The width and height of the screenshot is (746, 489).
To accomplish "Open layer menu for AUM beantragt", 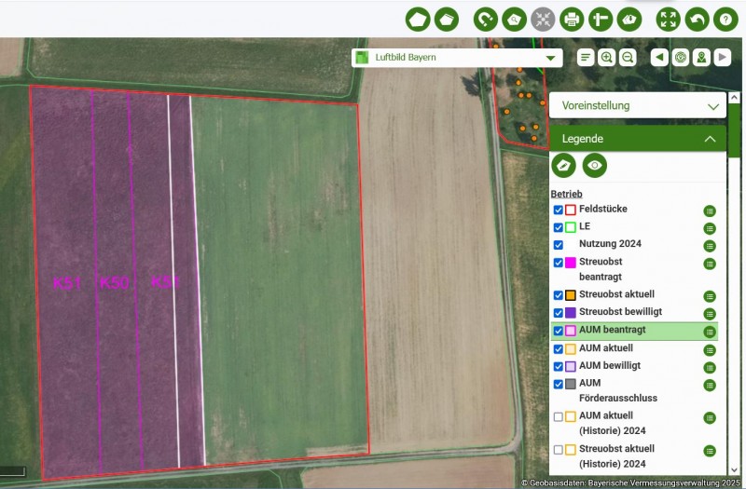I will point(710,332).
